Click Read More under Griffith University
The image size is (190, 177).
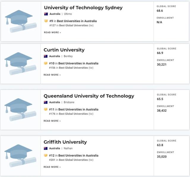52,167
